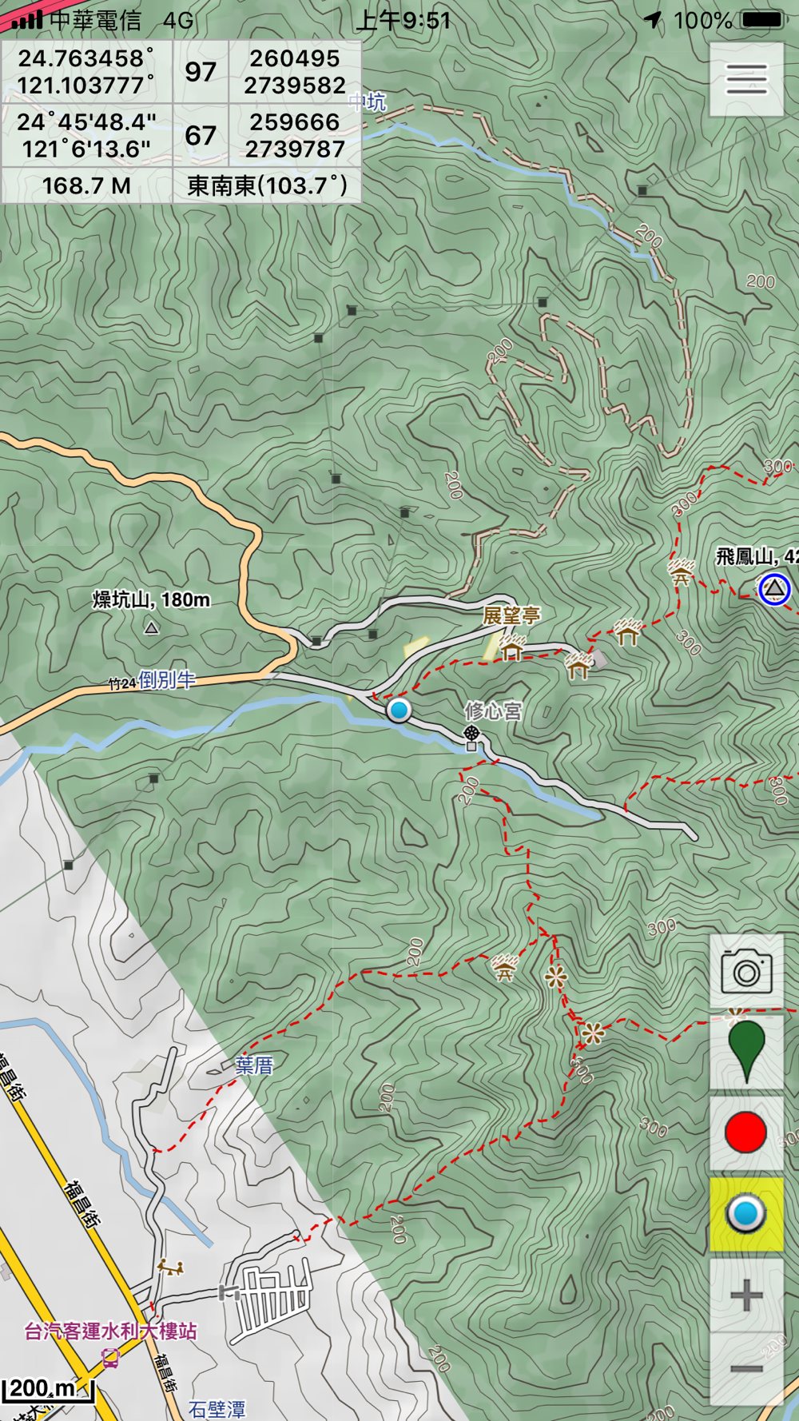799x1421 pixels.
Task: Tap the blue current location dot
Action: pos(399,710)
